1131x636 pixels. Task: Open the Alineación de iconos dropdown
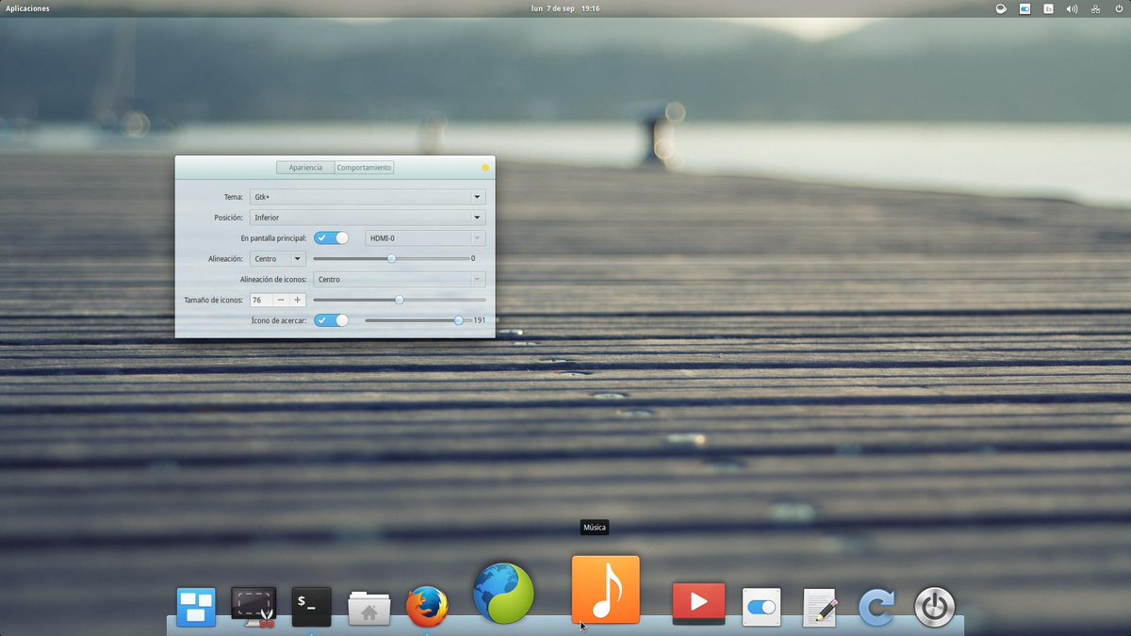[400, 279]
